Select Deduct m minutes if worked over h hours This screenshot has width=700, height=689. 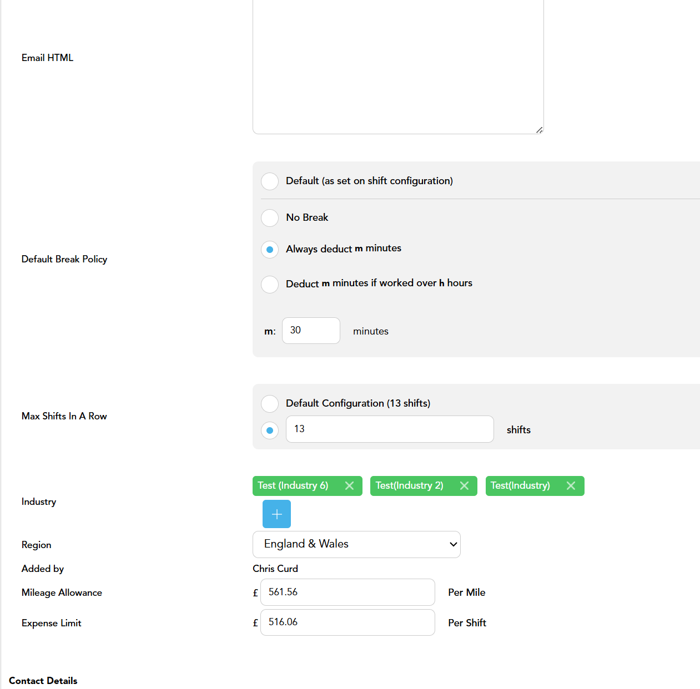click(x=270, y=284)
